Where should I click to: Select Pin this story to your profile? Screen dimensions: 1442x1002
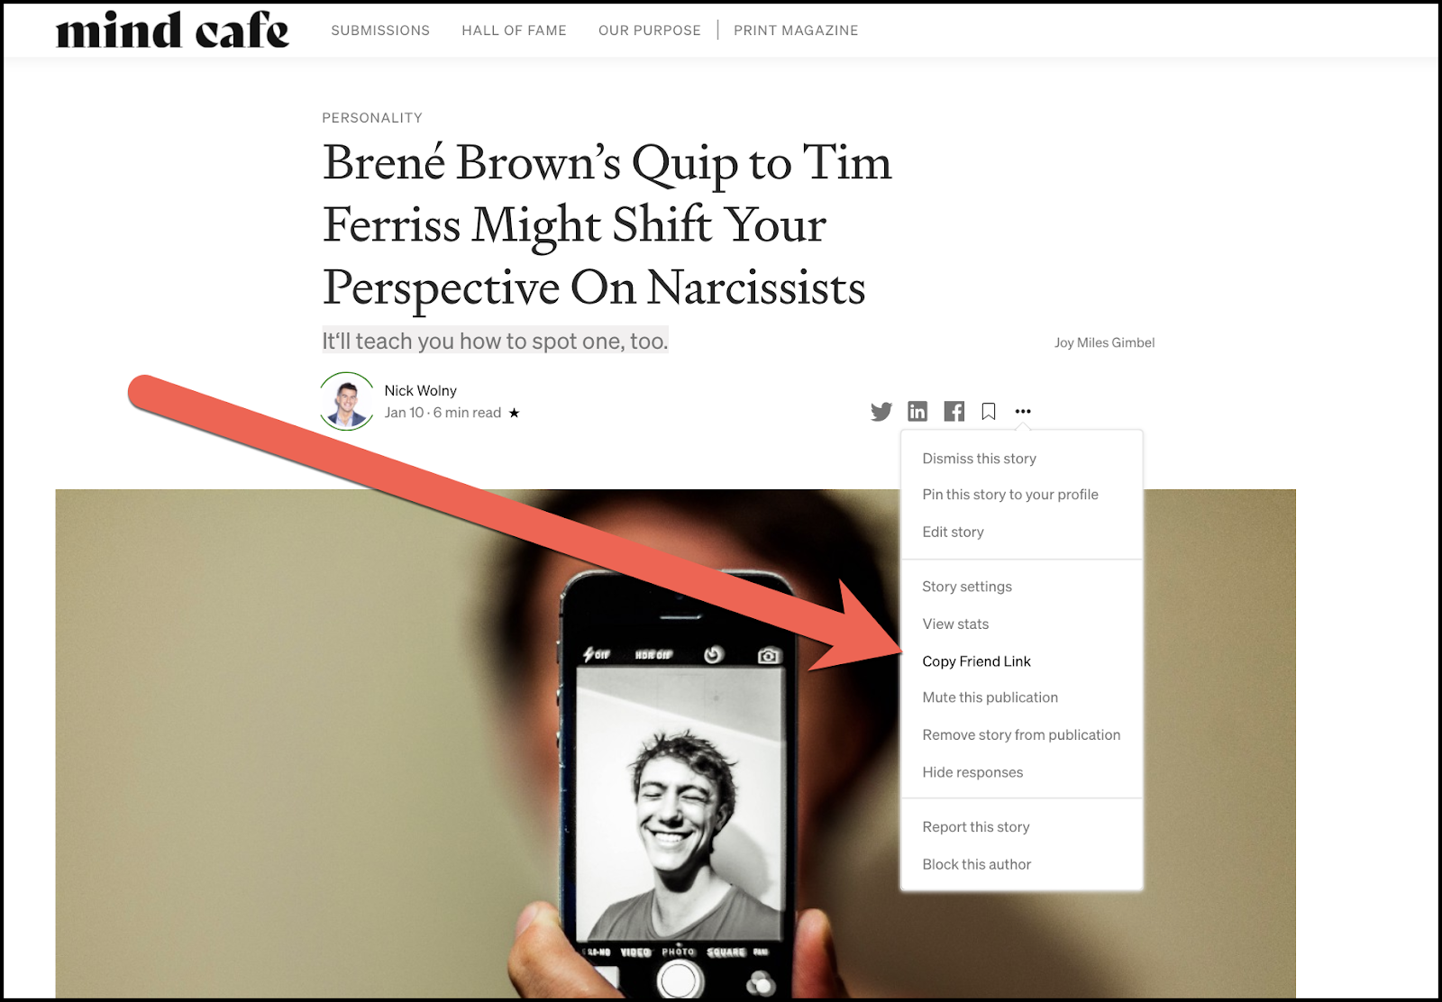[x=1010, y=495]
